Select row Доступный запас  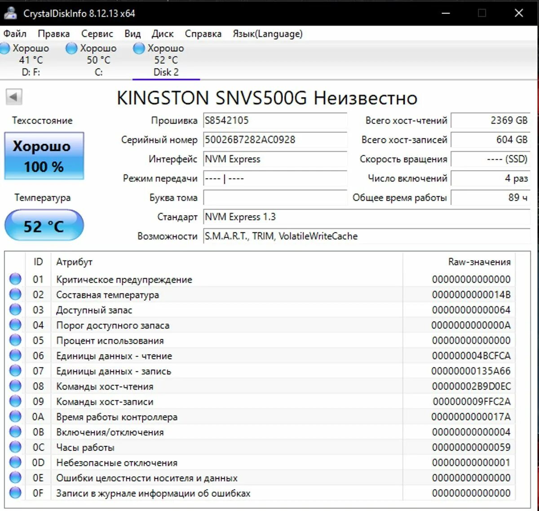coord(260,310)
